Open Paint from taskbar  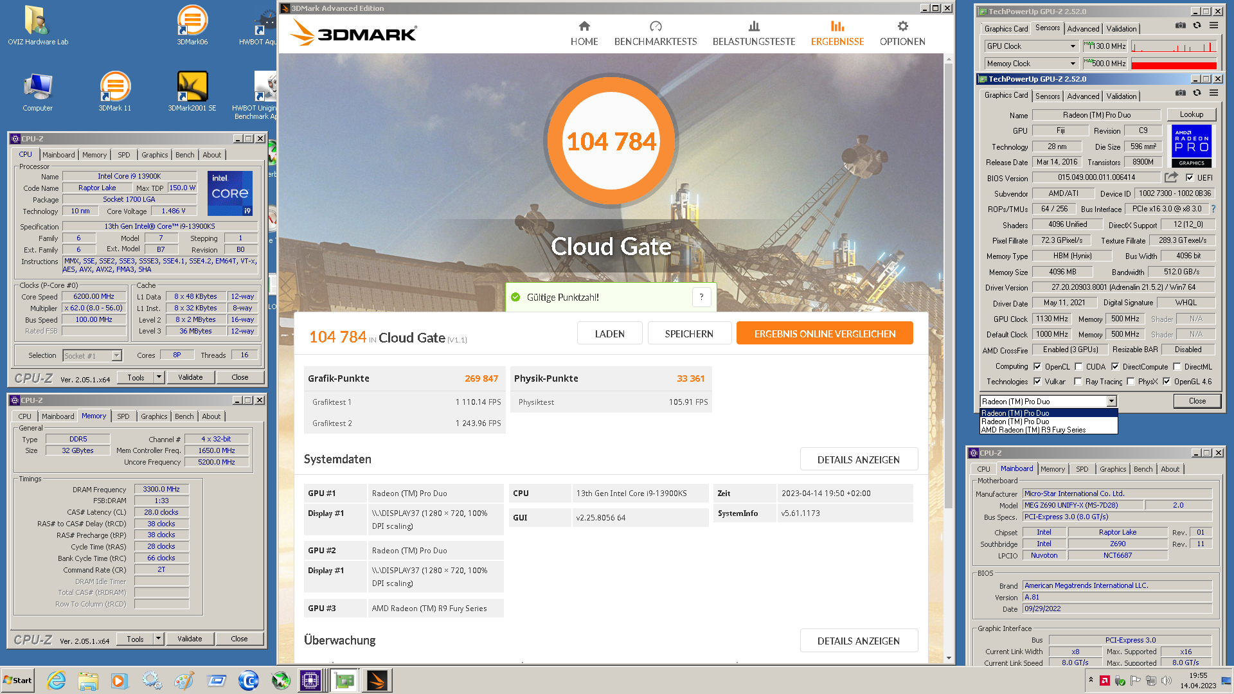click(x=184, y=681)
